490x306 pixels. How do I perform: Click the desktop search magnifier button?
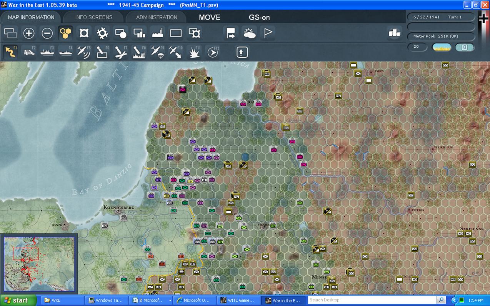tap(441, 300)
